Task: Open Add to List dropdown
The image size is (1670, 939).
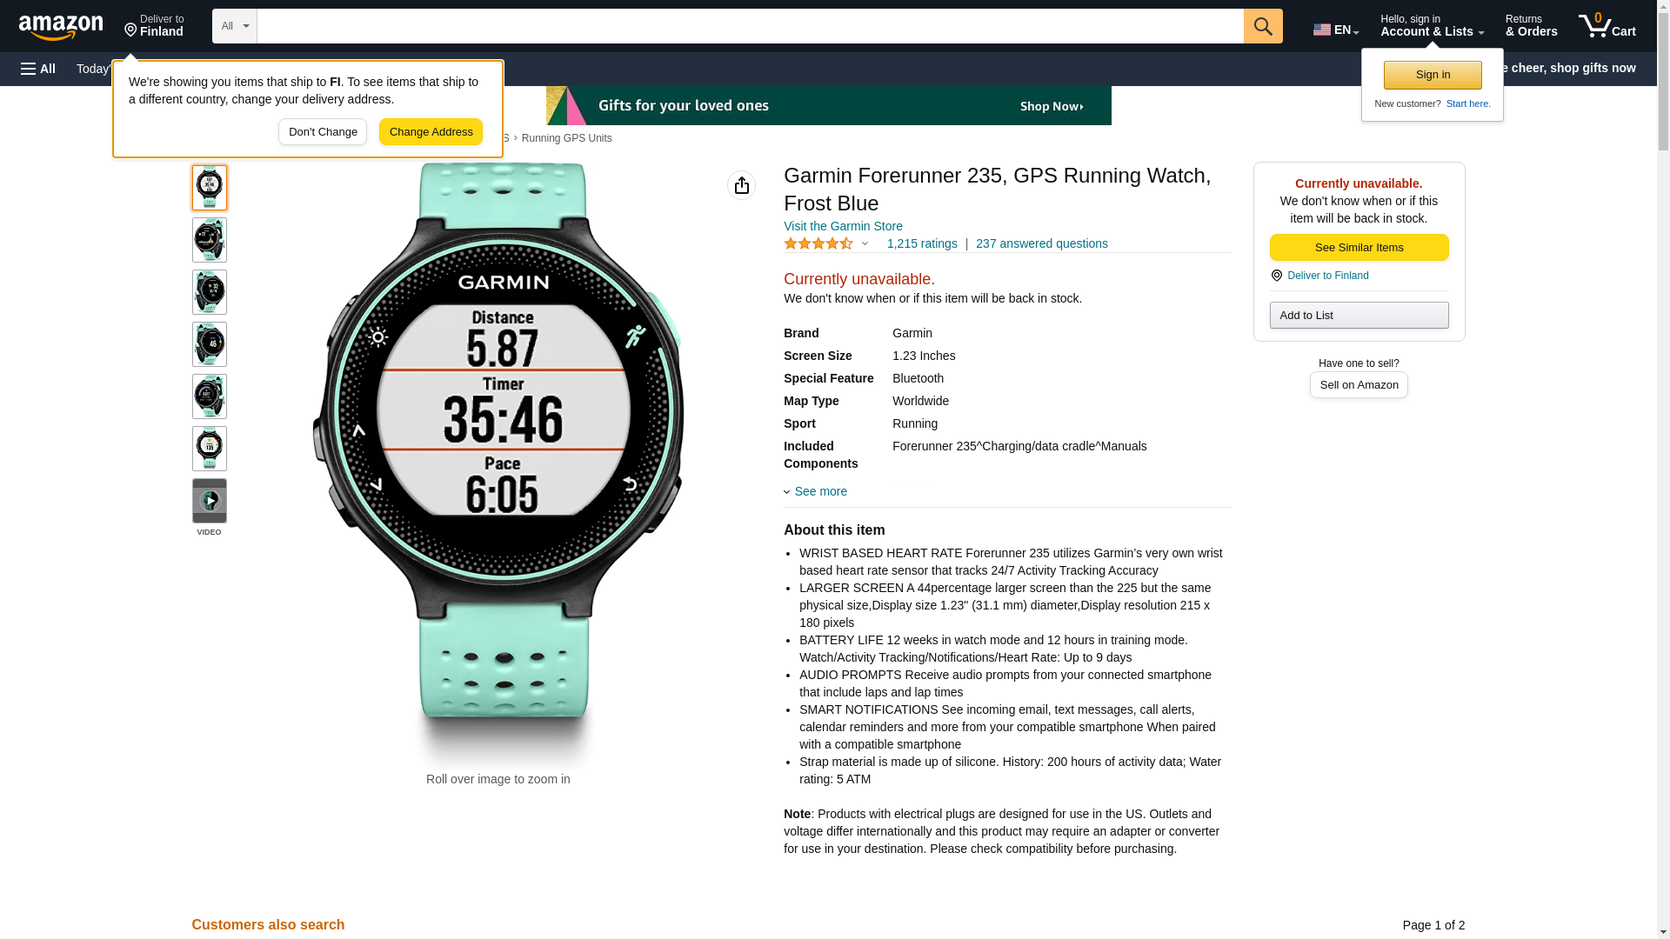Action: tap(1359, 315)
